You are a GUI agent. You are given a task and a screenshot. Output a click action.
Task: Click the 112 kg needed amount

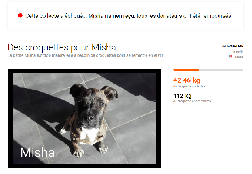pyautogui.click(x=182, y=96)
